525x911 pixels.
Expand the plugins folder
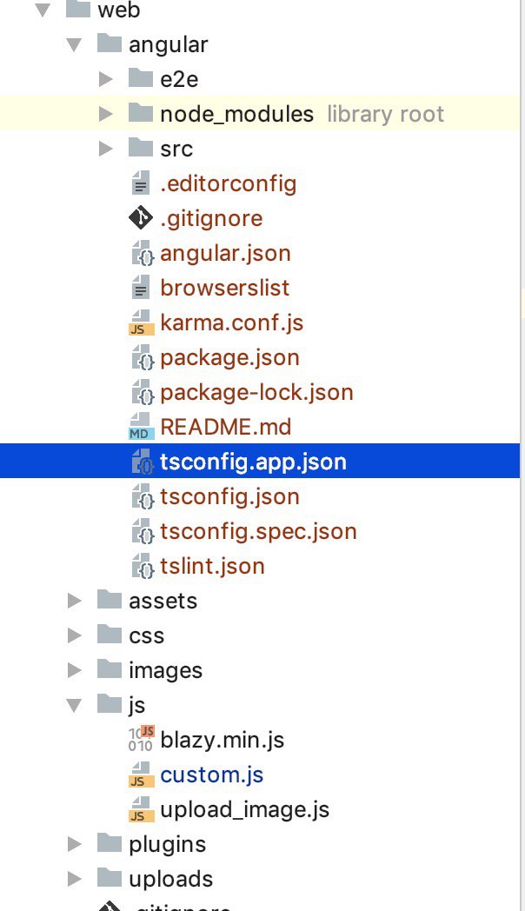coord(76,844)
